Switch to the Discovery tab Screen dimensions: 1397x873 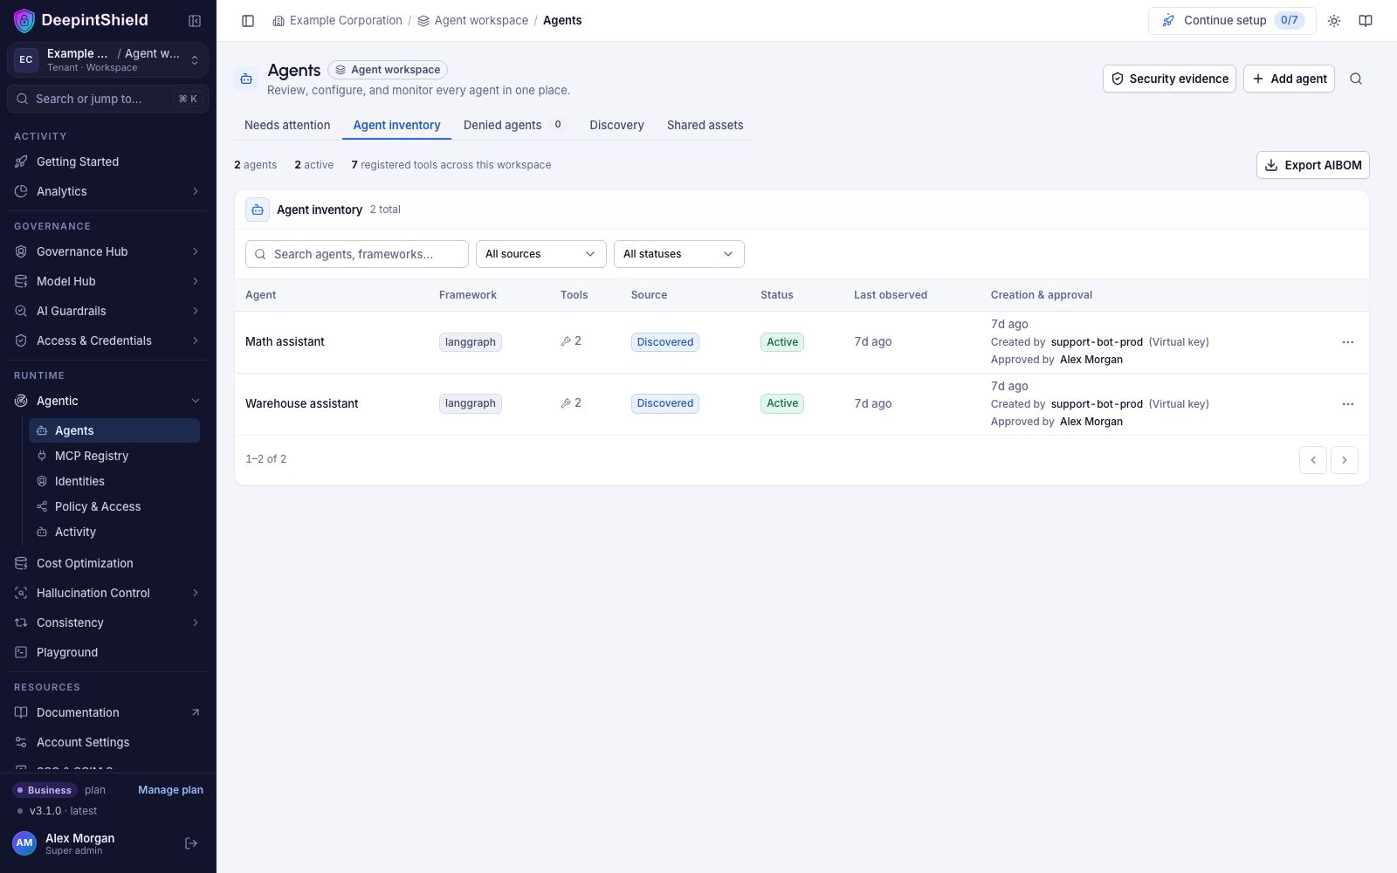tap(616, 125)
